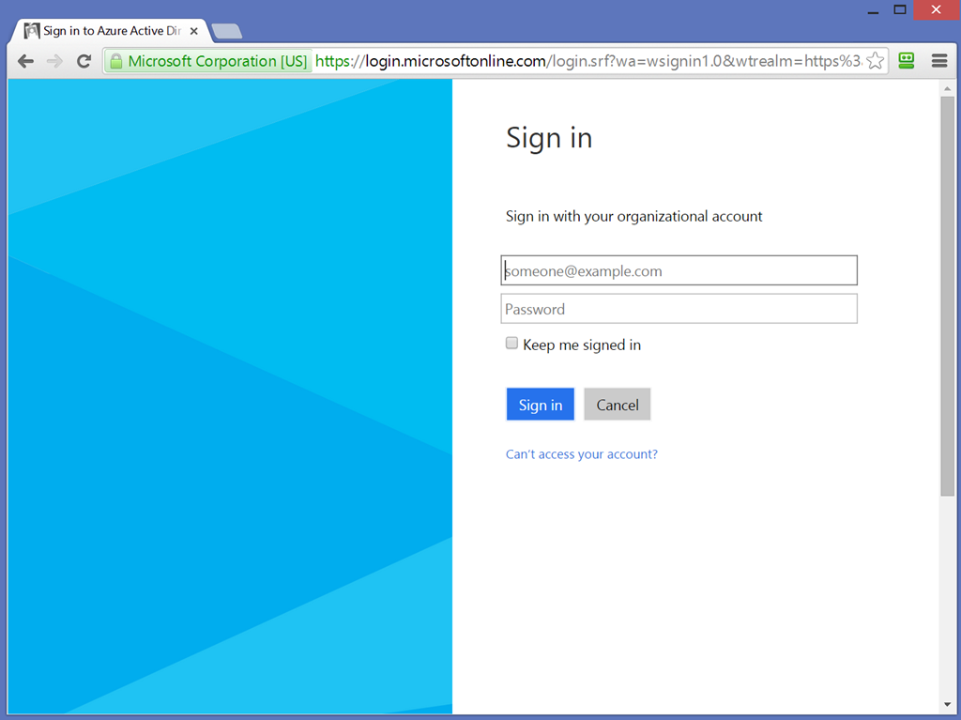Screen dimensions: 961x720
Task: Click the browser forward arrow
Action: click(54, 61)
